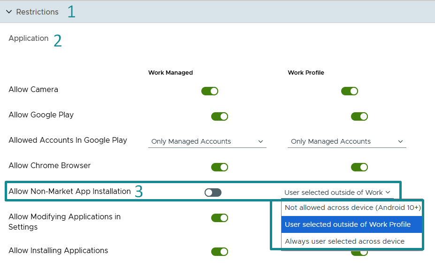Click the Application section heading
The width and height of the screenshot is (435, 270).
29,38
